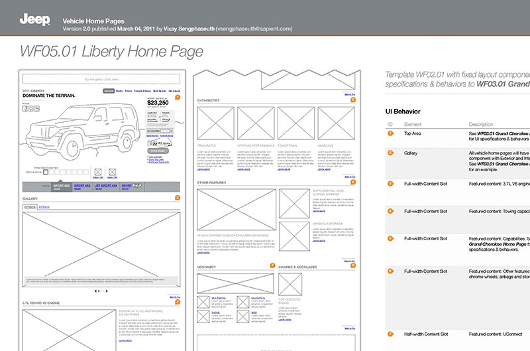This screenshot has width=530, height=351.
Task: Click the Multimedia link under UConnect
Action: [219, 298]
